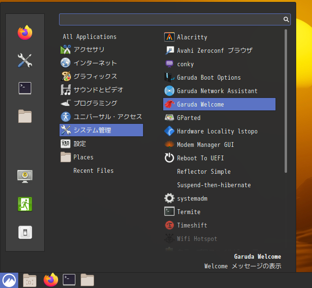Viewport: 312px width, 288px height.
Task: Select the アクセサリ category
Action: pyautogui.click(x=101, y=49)
